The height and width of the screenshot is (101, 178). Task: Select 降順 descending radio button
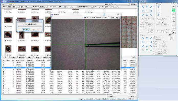click(x=63, y=7)
